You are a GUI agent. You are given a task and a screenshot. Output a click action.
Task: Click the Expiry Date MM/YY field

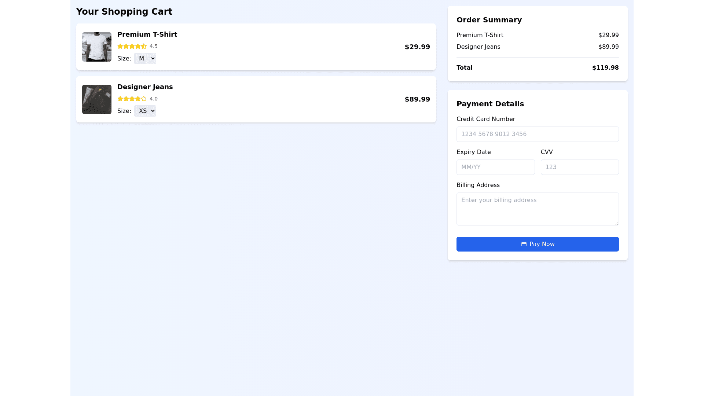click(495, 167)
